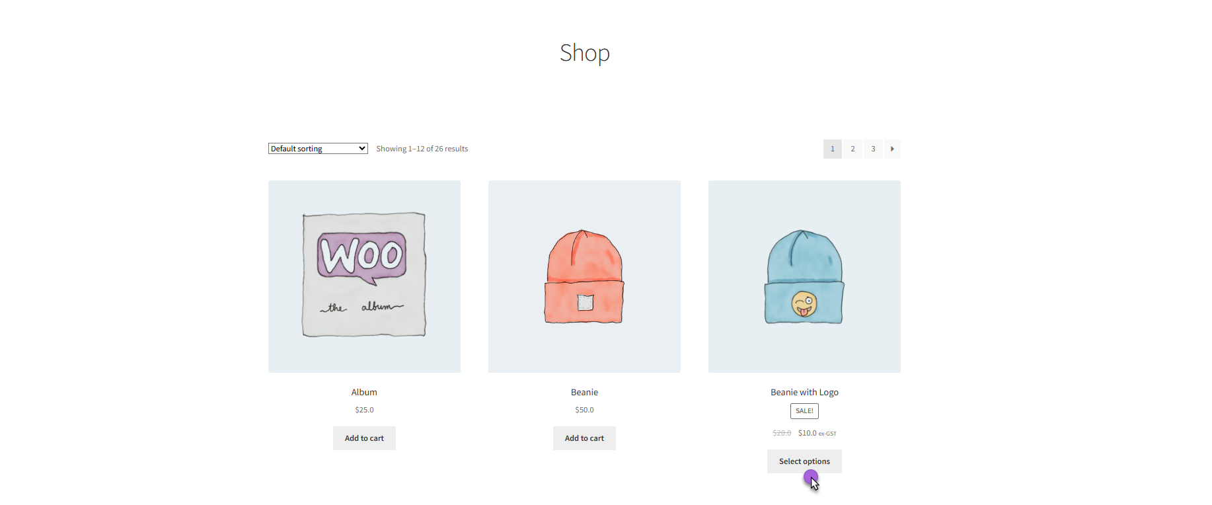Go to next page arrow in pagination

pyautogui.click(x=892, y=149)
